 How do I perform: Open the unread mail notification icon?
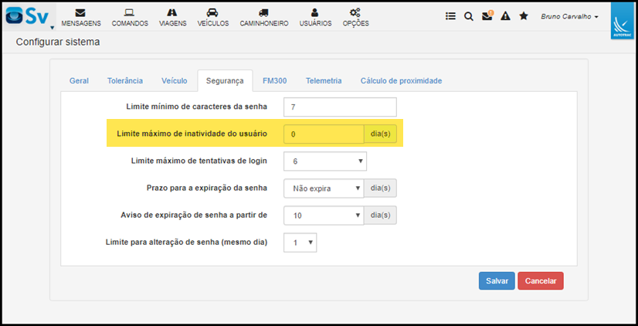pyautogui.click(x=487, y=16)
